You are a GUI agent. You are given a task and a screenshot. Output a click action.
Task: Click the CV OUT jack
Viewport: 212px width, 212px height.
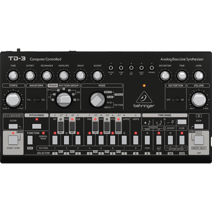click(x=131, y=68)
